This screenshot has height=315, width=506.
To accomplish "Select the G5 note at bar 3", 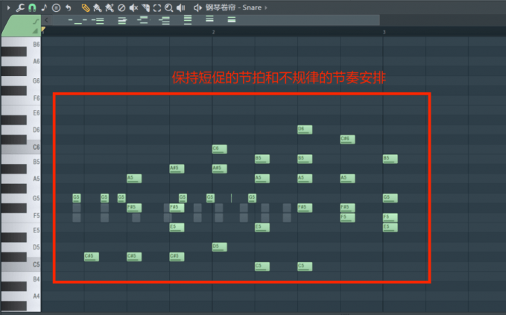I will [x=390, y=198].
